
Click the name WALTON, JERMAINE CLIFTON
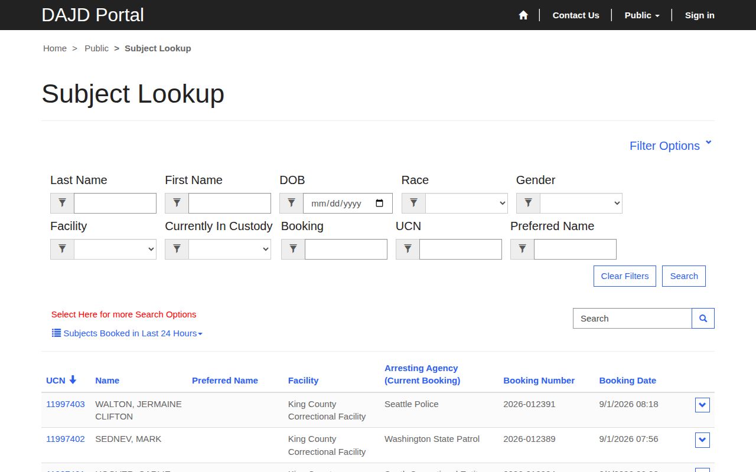pyautogui.click(x=138, y=410)
